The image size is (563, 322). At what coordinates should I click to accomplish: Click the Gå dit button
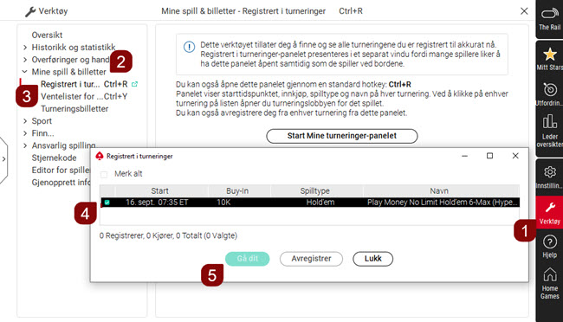coord(248,259)
